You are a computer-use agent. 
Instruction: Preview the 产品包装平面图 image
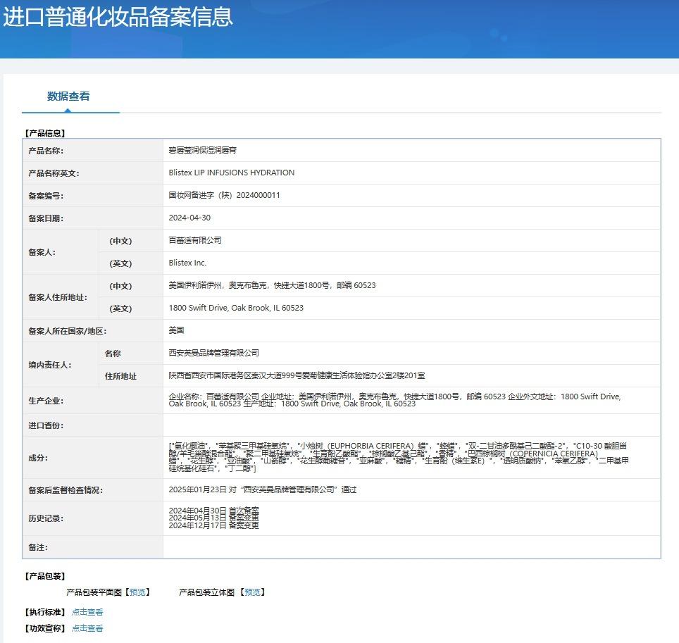(x=138, y=592)
